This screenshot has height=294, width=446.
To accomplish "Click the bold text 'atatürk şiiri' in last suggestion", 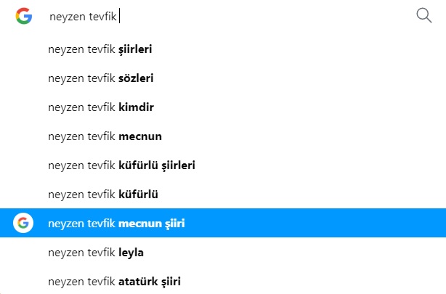I will [149, 281].
